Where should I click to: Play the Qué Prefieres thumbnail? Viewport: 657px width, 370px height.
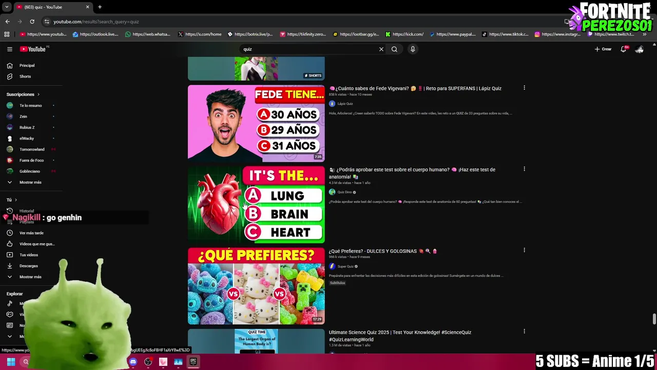point(256,286)
